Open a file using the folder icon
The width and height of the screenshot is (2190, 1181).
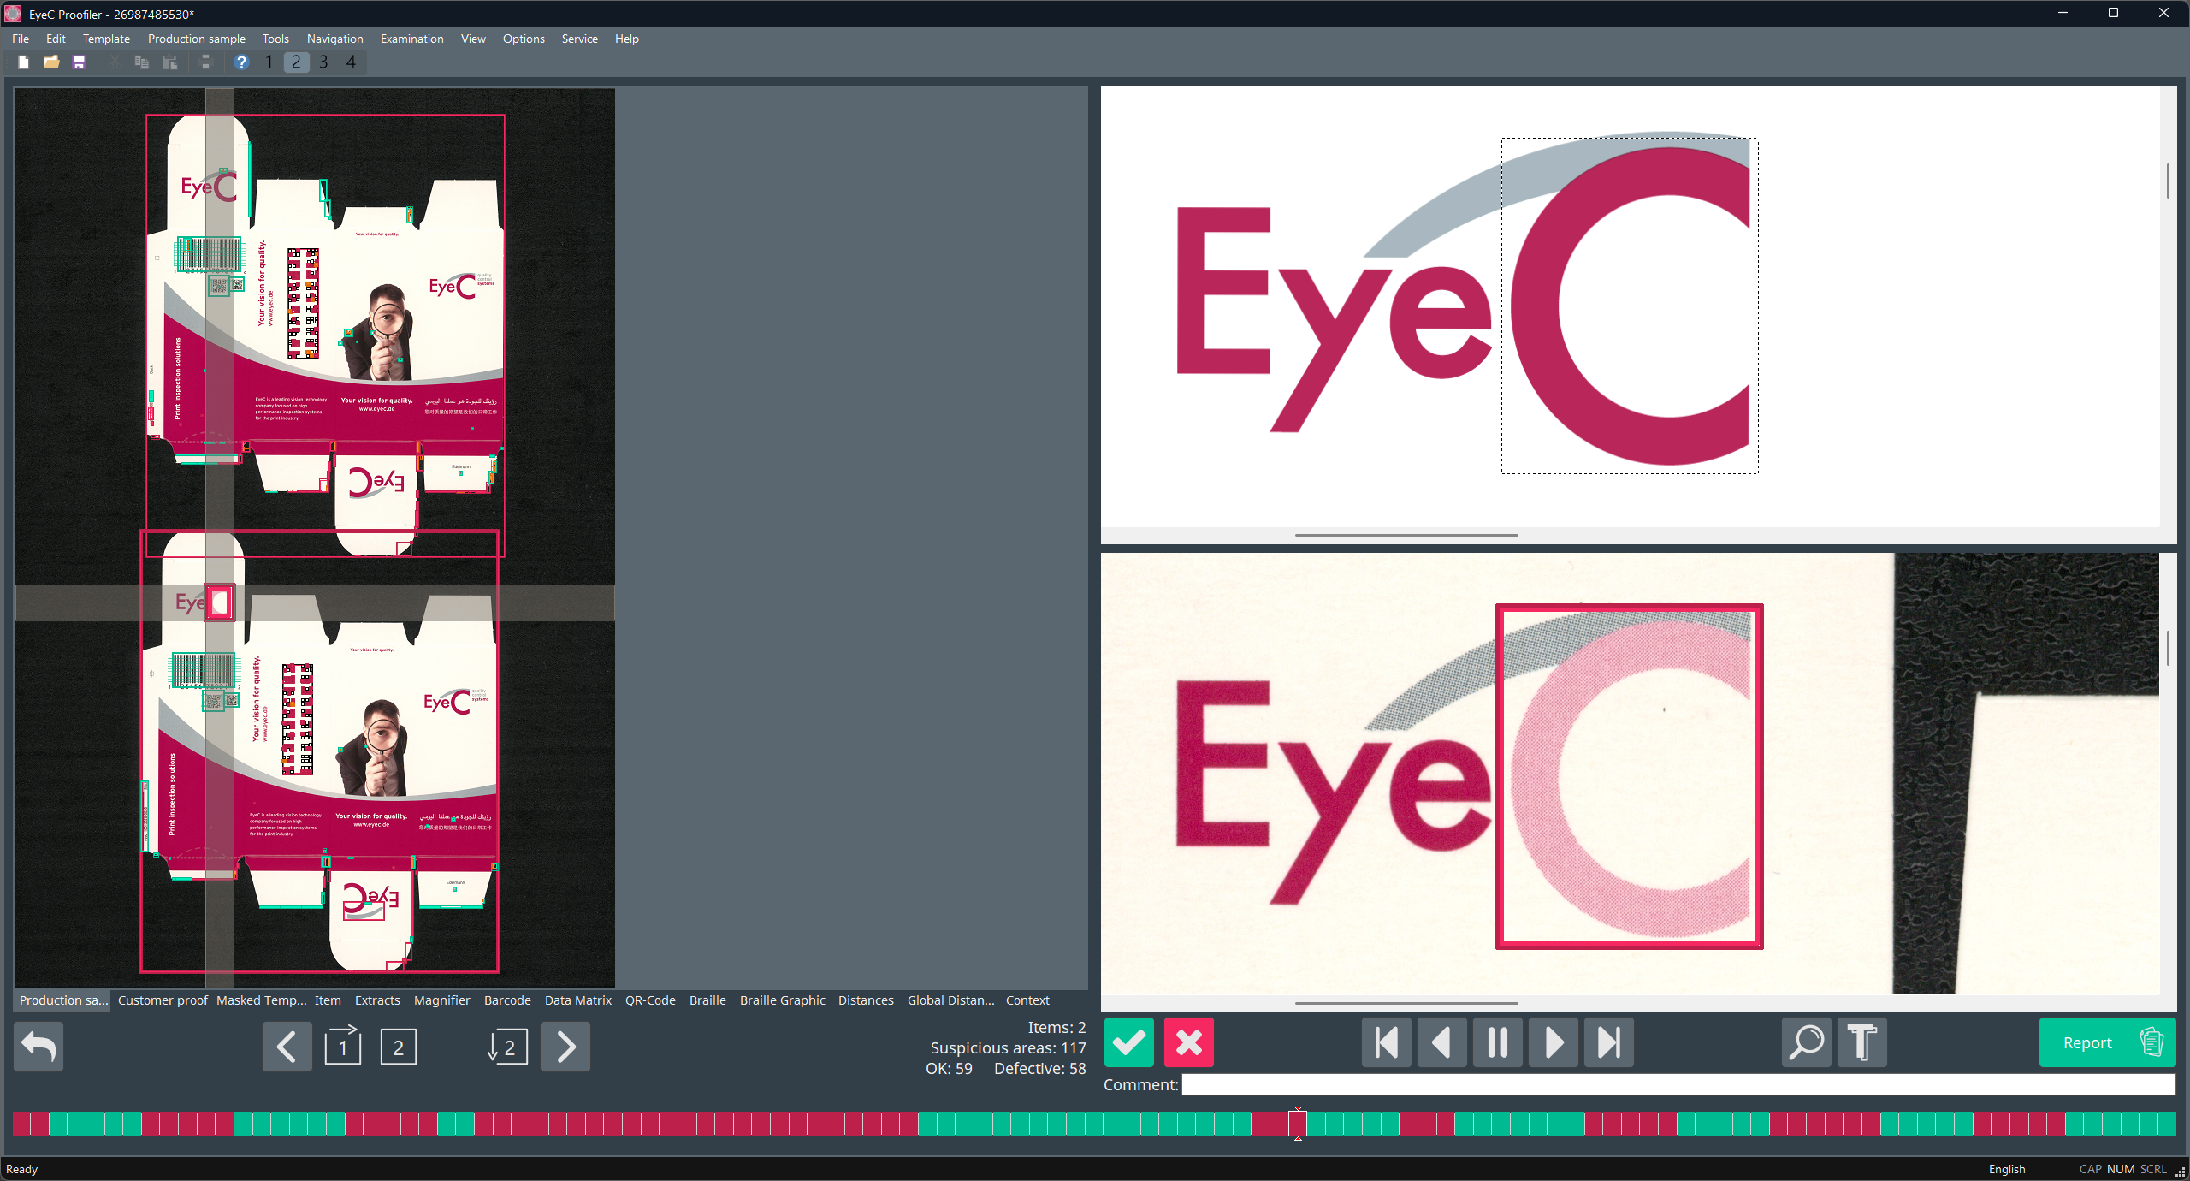click(51, 62)
